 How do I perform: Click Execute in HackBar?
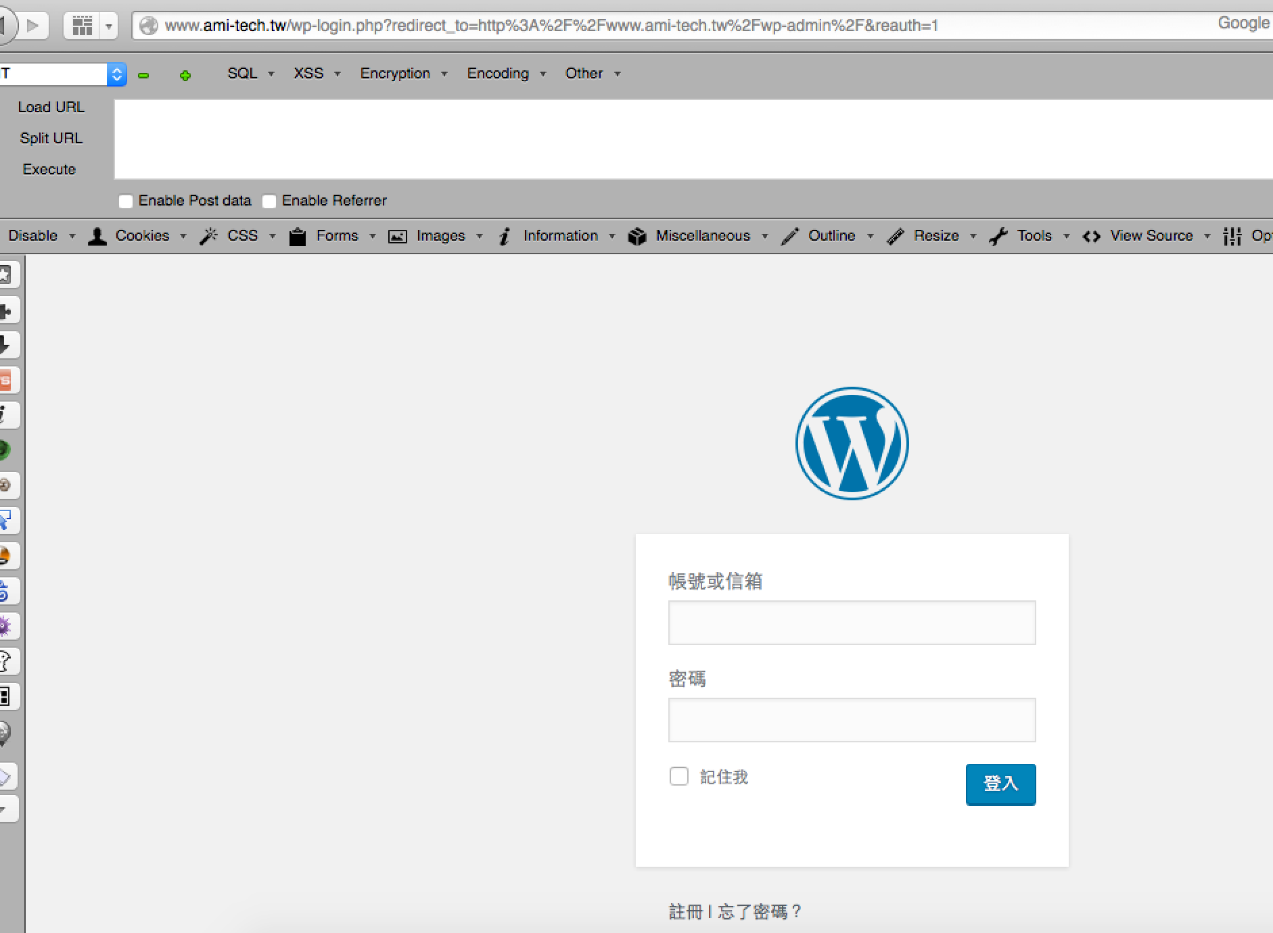point(49,170)
